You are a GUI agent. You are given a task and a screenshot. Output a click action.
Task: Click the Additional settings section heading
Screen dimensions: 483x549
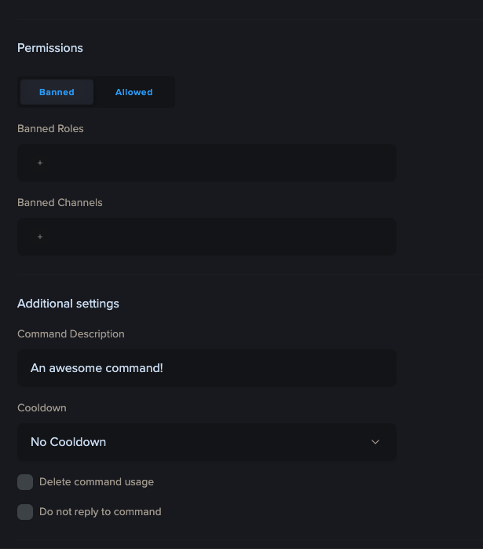click(68, 304)
